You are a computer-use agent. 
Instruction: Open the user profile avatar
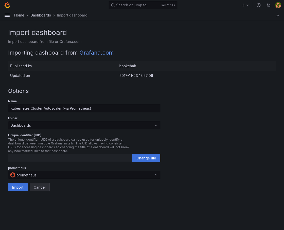(278, 5)
